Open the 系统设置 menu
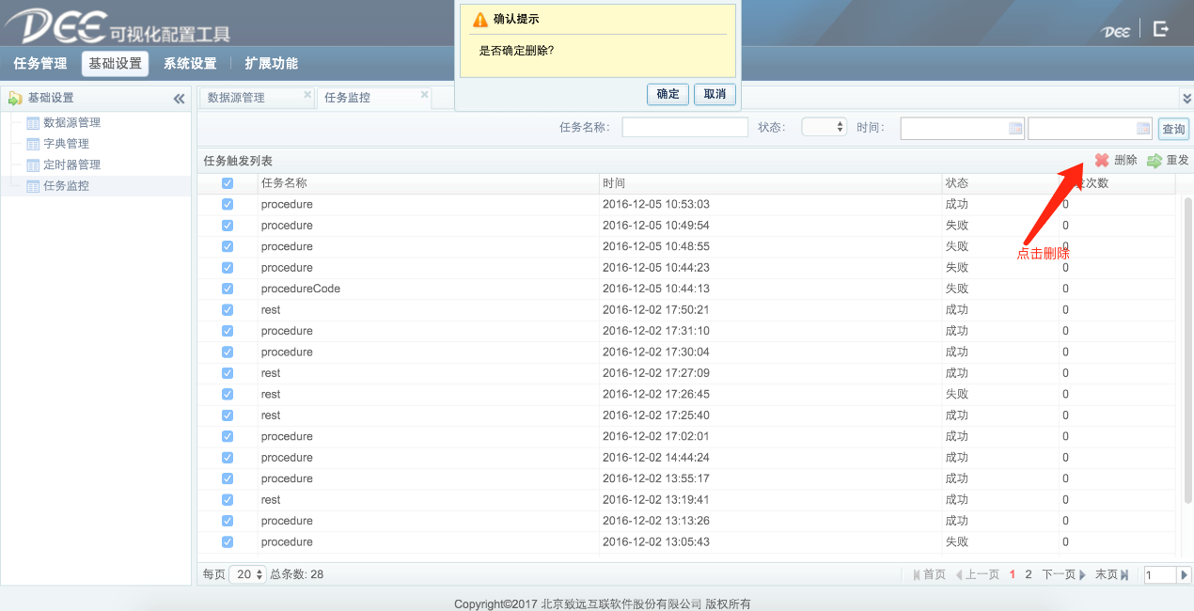This screenshot has width=1194, height=611. coord(190,64)
